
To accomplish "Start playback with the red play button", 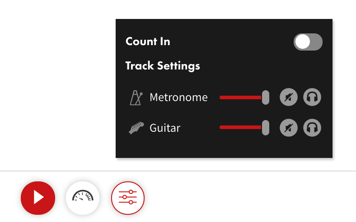I will pyautogui.click(x=38, y=198).
